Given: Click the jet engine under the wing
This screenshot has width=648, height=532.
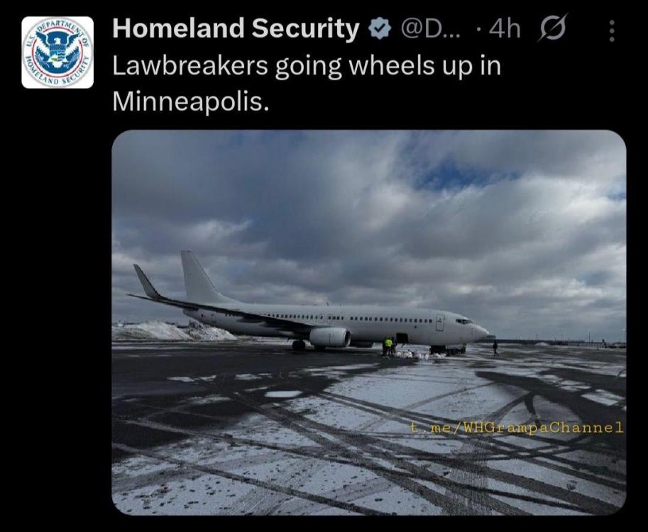Looking at the screenshot, I should [330, 337].
